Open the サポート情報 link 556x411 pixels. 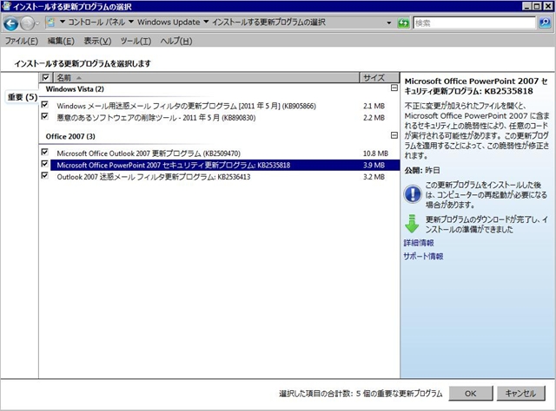point(423,257)
